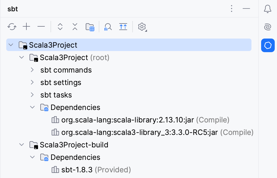Click the Reload sbt projects icon
The image size is (277, 178).
click(x=12, y=27)
